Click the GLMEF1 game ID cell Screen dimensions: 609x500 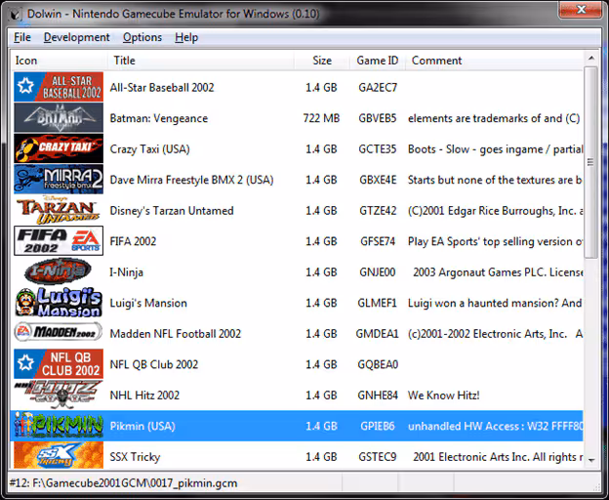378,303
